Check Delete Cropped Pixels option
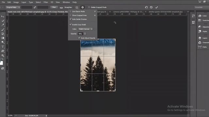The width and height of the screenshot is (209, 117). coord(89,7)
